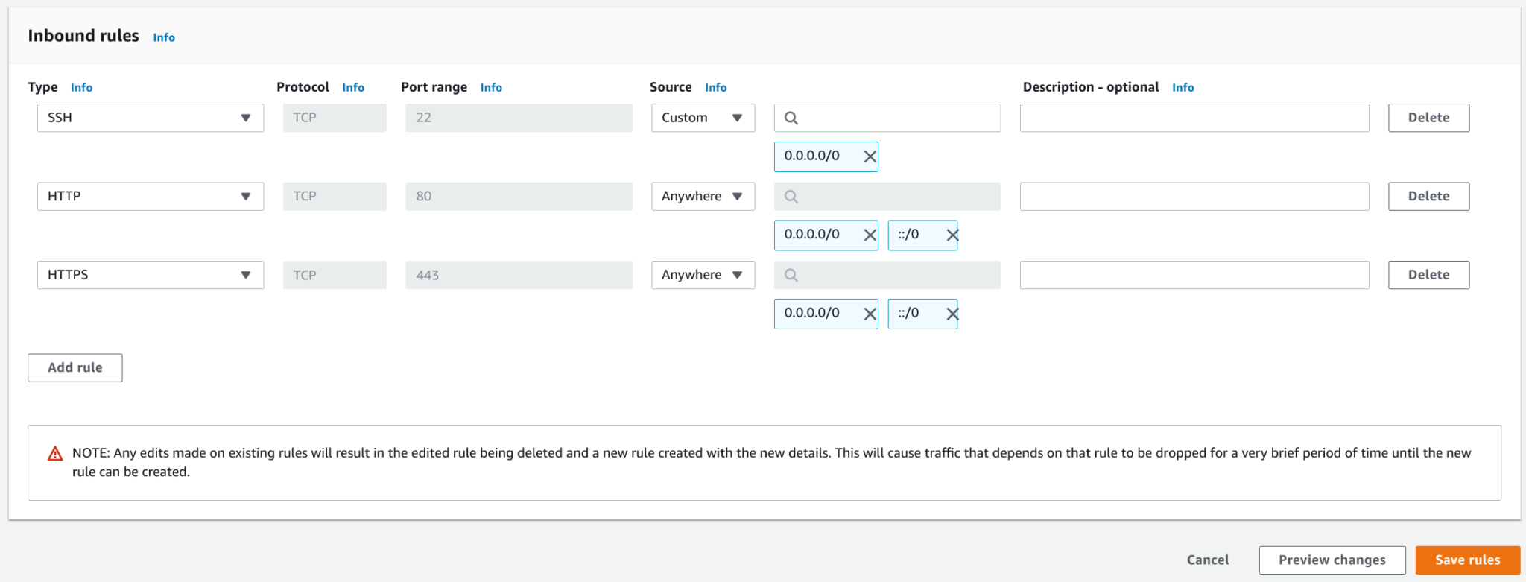The height and width of the screenshot is (582, 1526).
Task: Remove 0.0.0.0/0 chip from SSH rule
Action: click(870, 156)
